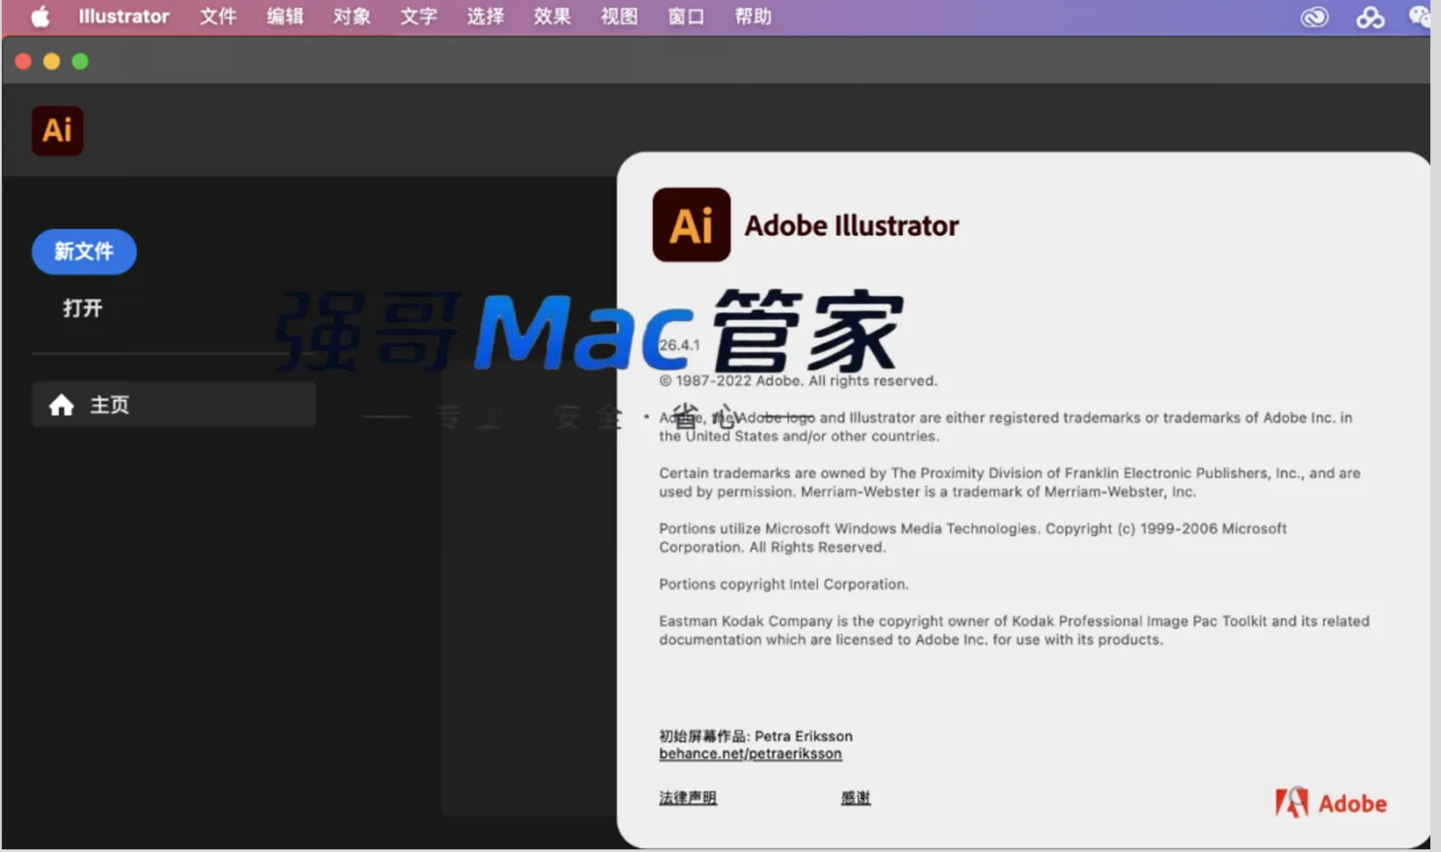Open the Illustrator application menu

pos(123,17)
